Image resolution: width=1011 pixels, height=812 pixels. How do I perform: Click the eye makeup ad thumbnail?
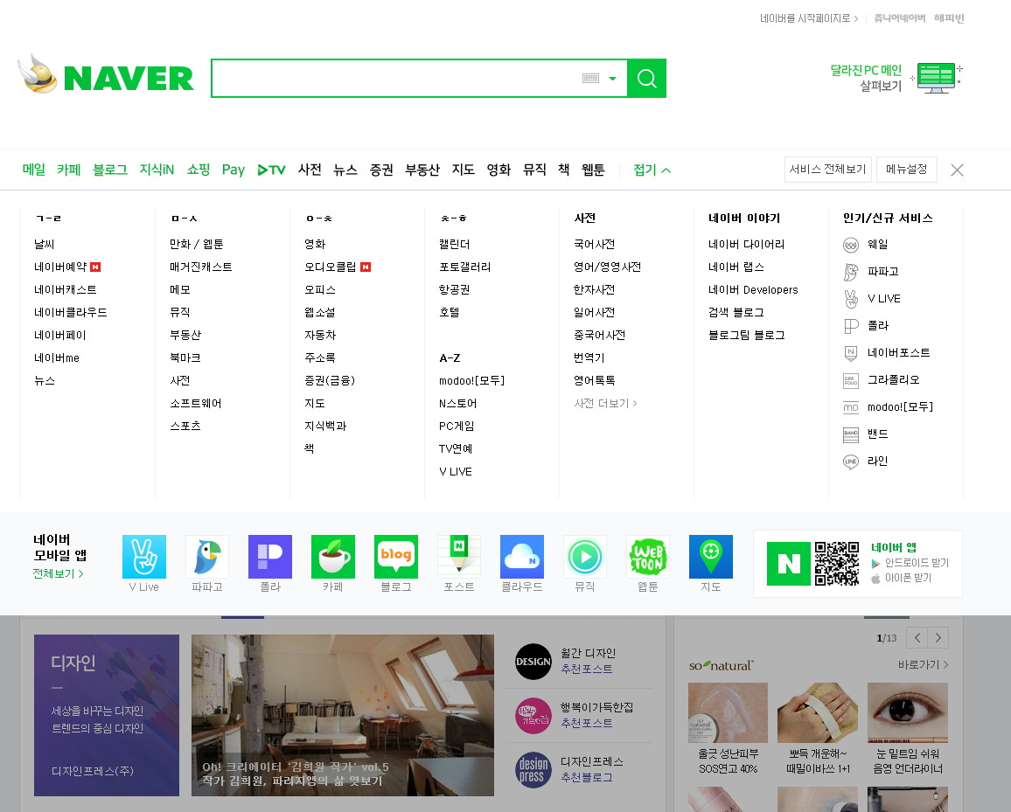coord(908,712)
